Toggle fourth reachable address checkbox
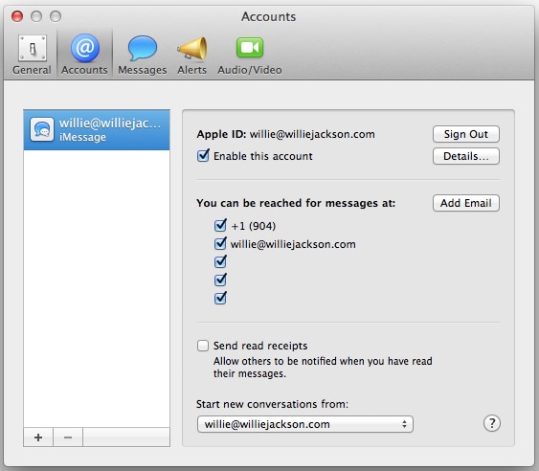The height and width of the screenshot is (471, 539). pyautogui.click(x=220, y=280)
